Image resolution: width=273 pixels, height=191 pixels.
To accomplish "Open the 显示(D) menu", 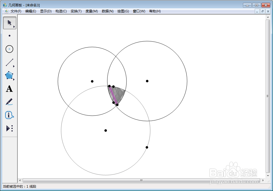I will pyautogui.click(x=46, y=11).
